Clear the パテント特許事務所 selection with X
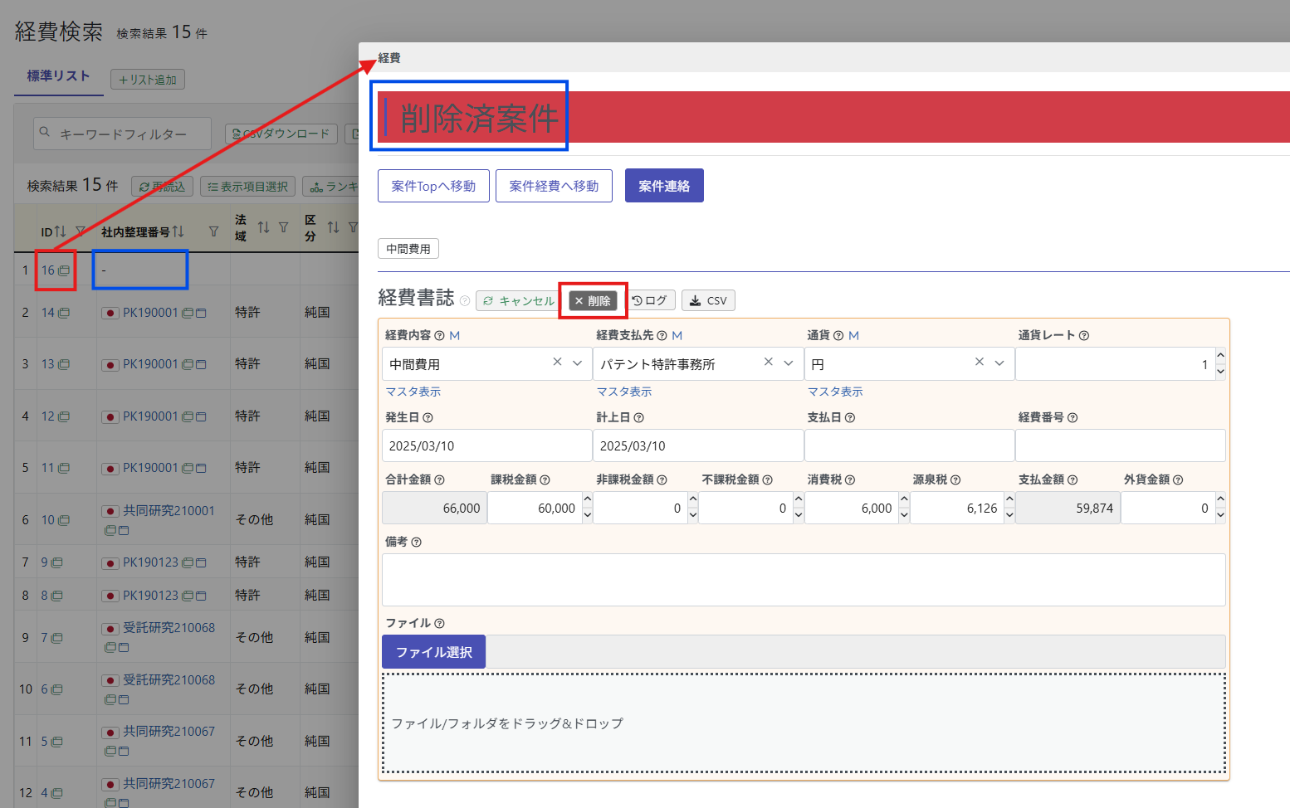1290x808 pixels. [769, 362]
